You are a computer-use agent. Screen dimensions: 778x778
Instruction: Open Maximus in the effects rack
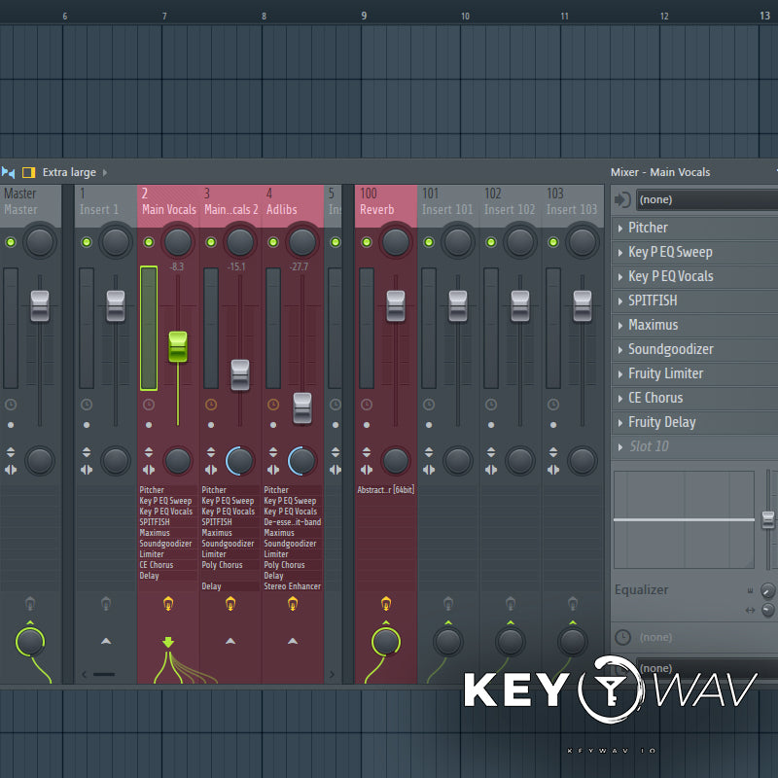(x=653, y=325)
